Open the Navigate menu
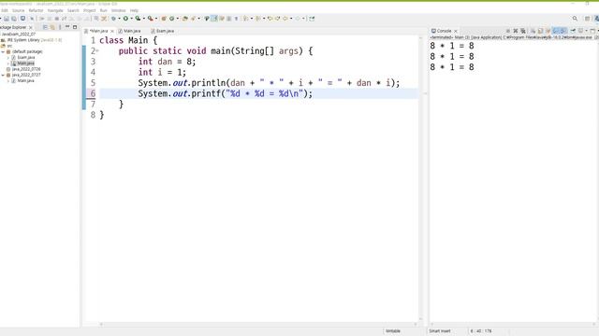 [55, 10]
